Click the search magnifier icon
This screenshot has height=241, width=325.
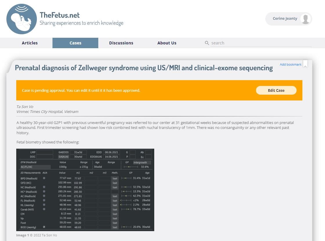(x=207, y=43)
